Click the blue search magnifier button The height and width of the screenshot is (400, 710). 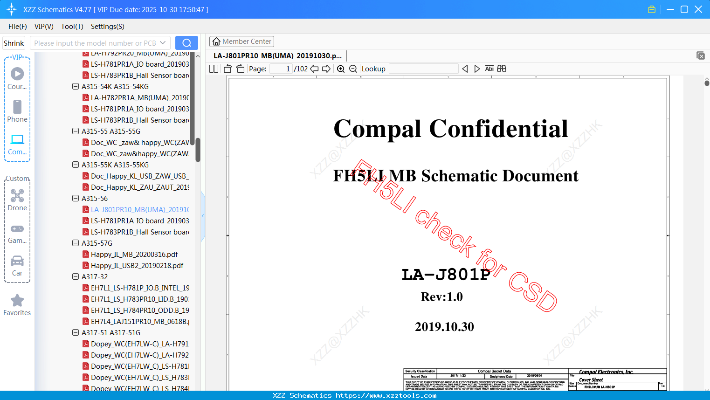186,43
